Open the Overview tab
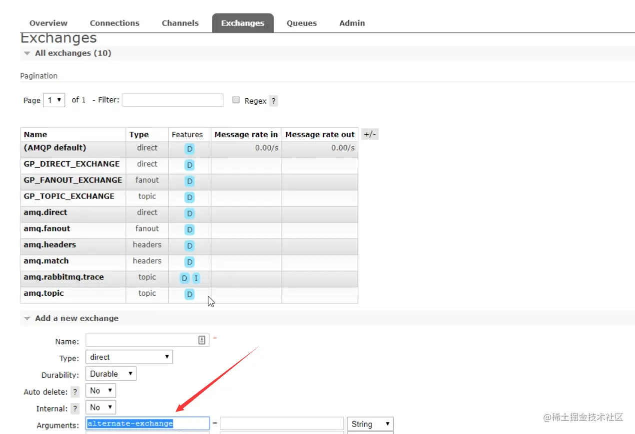This screenshot has width=635, height=434. (48, 23)
